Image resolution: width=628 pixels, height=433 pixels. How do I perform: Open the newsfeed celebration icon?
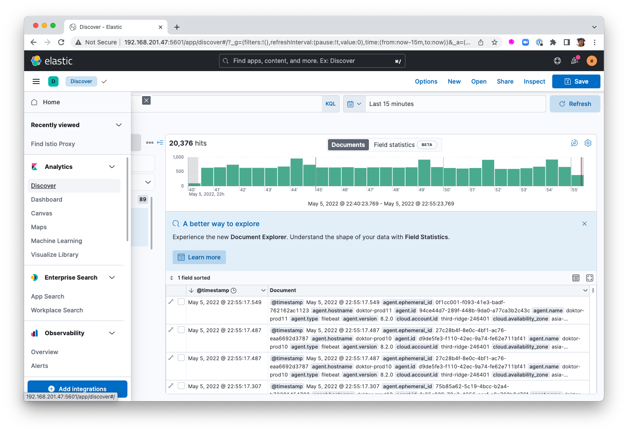575,61
